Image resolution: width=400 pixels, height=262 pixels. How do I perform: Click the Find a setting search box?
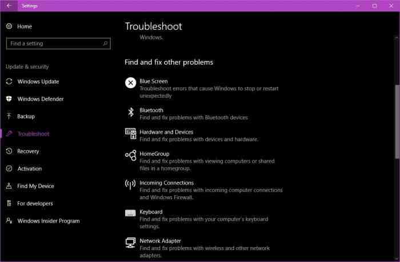[x=58, y=43]
